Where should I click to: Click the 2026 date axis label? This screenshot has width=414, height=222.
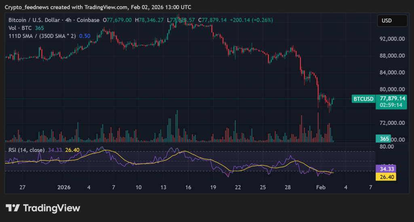pyautogui.click(x=64, y=187)
